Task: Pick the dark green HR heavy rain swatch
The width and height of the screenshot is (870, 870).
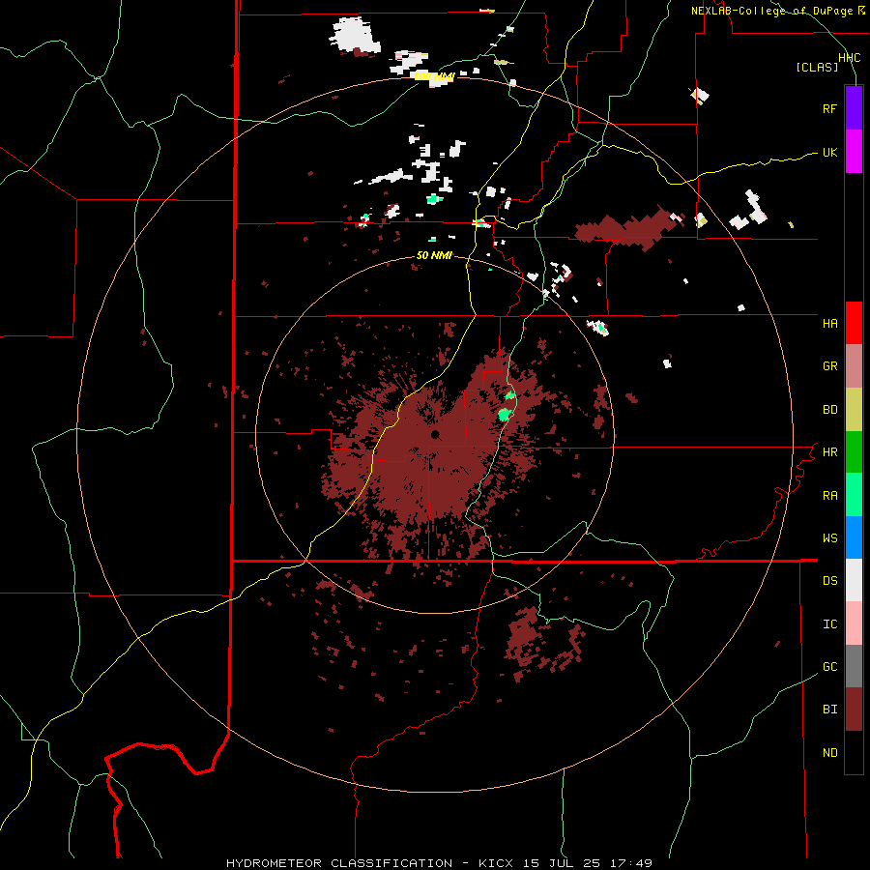Action: click(x=854, y=452)
